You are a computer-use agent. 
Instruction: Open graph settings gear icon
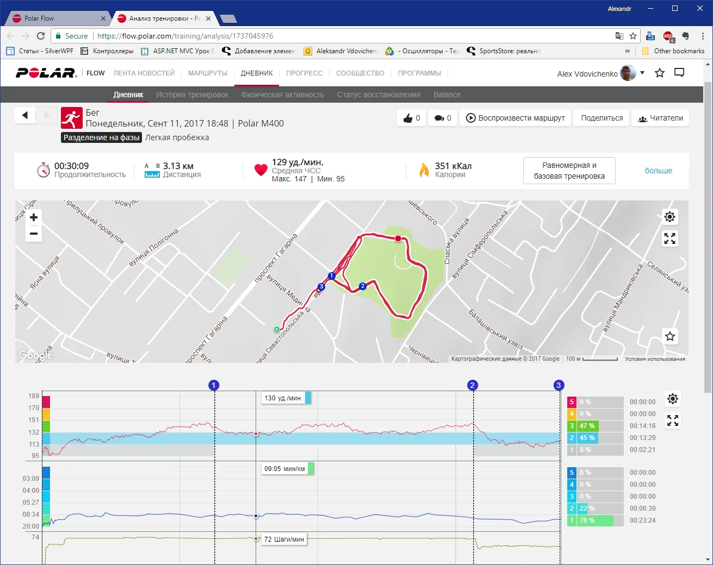pyautogui.click(x=673, y=399)
